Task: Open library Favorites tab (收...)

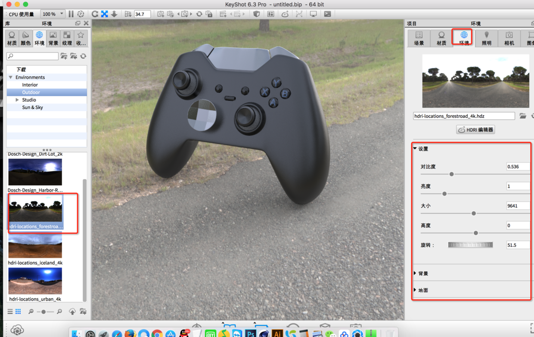Action: pyautogui.click(x=81, y=38)
